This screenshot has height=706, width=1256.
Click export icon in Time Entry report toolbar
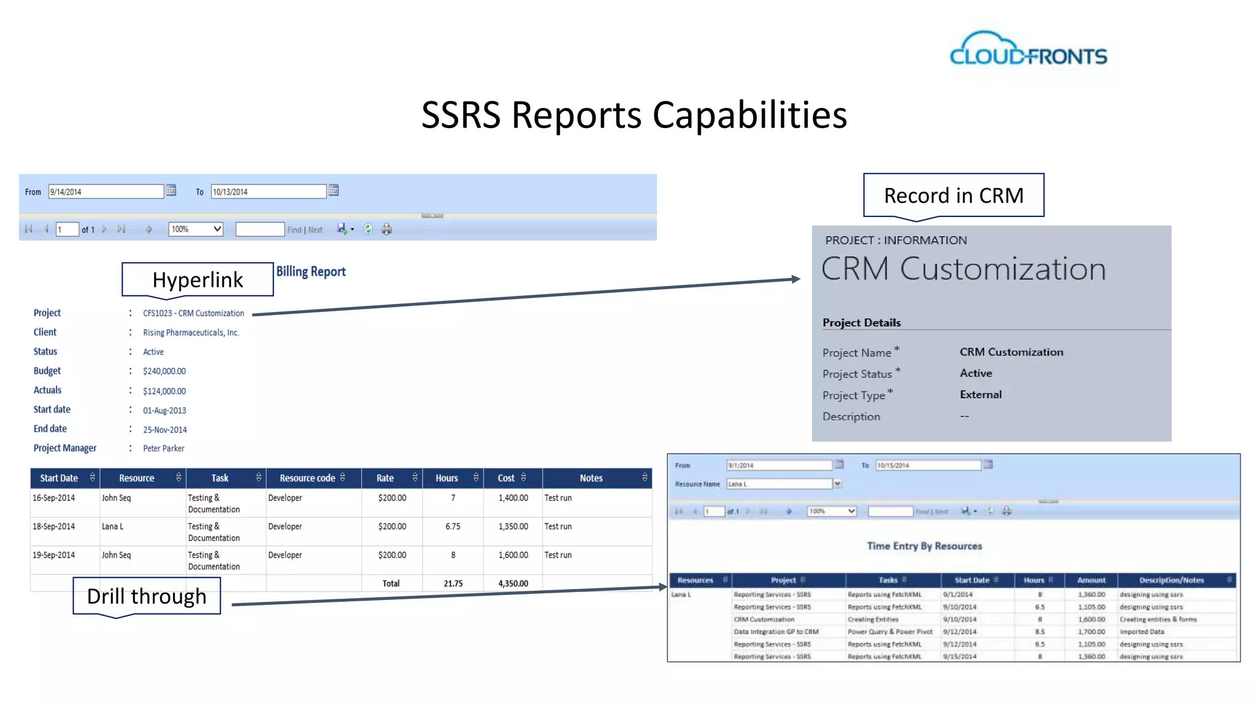tap(965, 511)
